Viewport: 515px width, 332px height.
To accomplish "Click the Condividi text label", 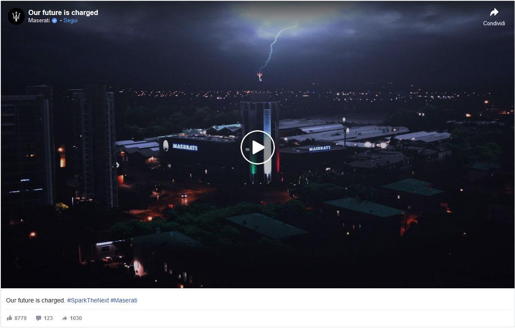I will click(494, 23).
